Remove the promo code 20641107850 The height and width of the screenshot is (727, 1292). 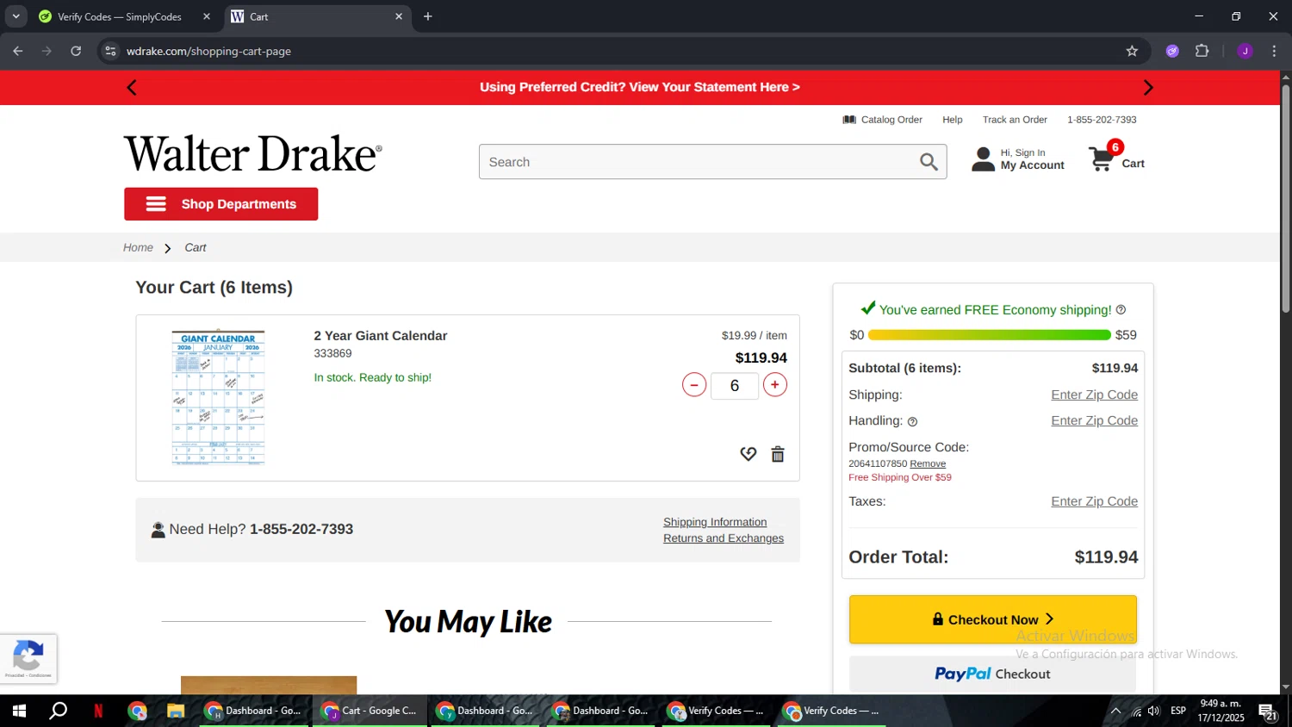928,463
